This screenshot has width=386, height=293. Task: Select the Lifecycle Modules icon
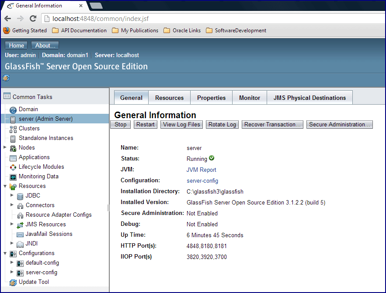[x=13, y=167]
